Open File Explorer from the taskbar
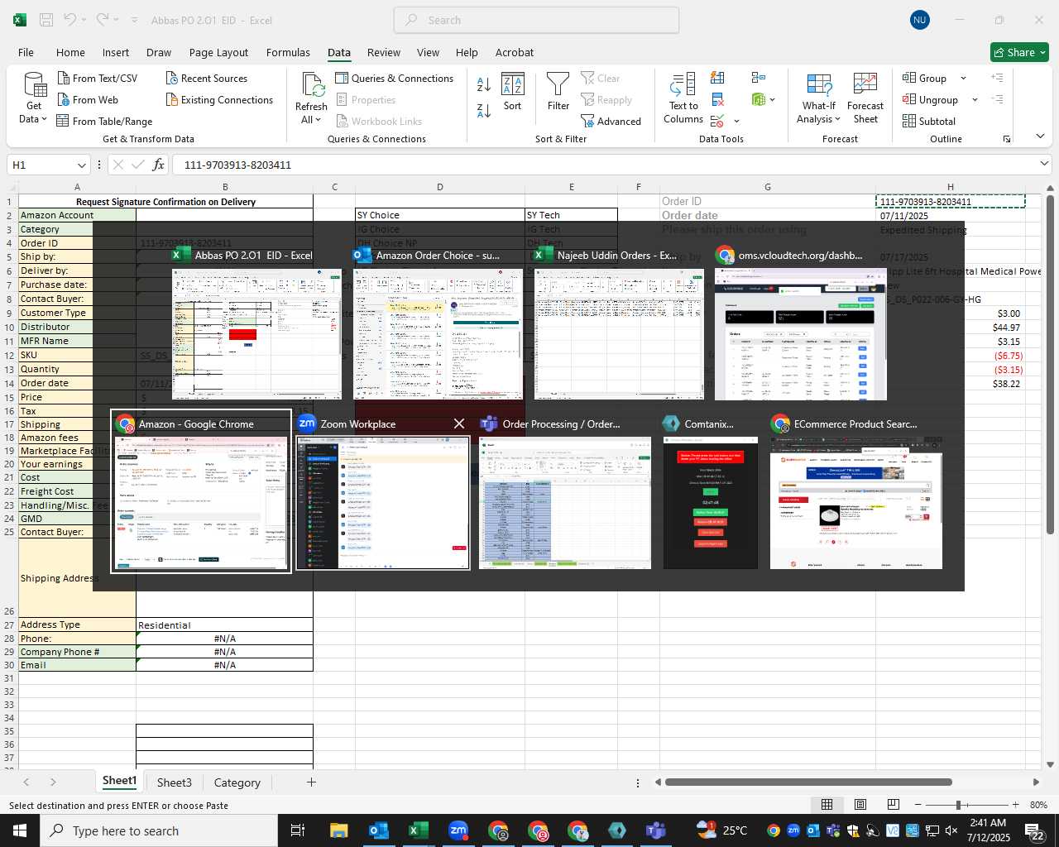This screenshot has height=847, width=1059. [339, 830]
